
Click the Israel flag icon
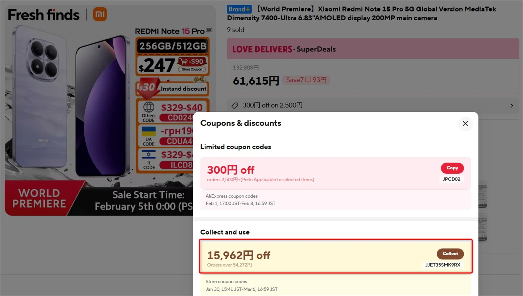149,155
